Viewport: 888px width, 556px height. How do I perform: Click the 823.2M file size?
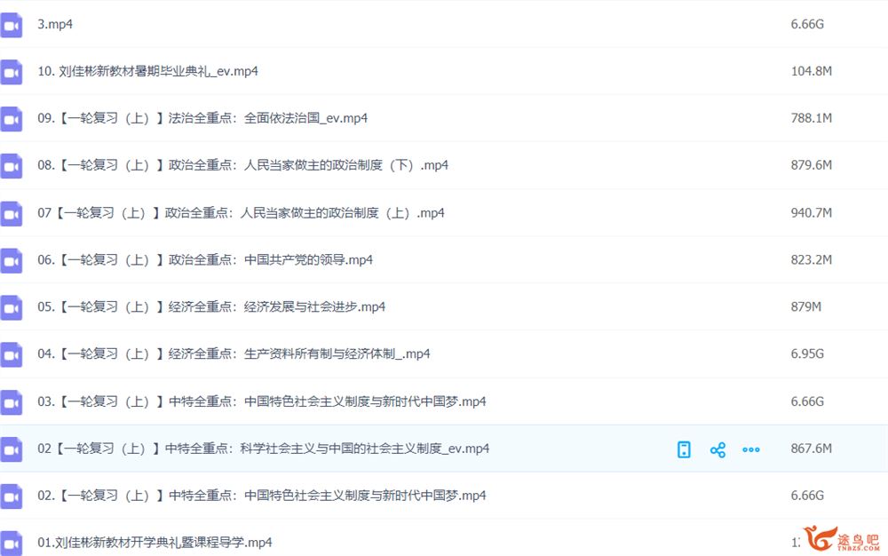[x=811, y=260]
